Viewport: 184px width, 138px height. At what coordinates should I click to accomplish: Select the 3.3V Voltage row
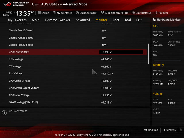(x=73, y=59)
